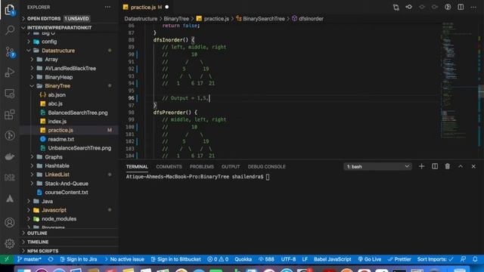Click the editor vertical scrollbar
Image resolution: width=484 pixels, height=272 pixels.
[x=481, y=91]
